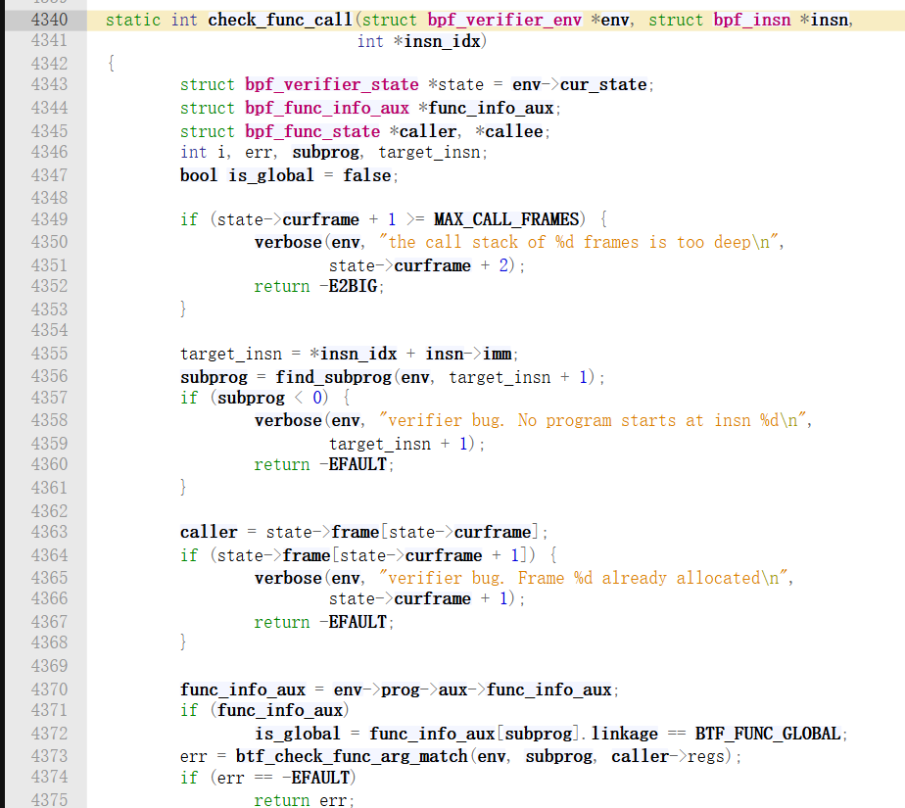Click line number 4367 in the gutter

(x=50, y=622)
